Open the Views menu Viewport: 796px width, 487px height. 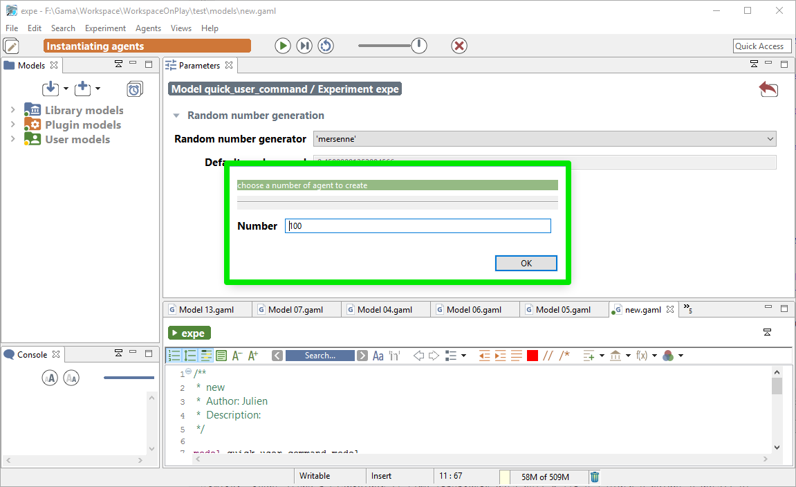[181, 28]
